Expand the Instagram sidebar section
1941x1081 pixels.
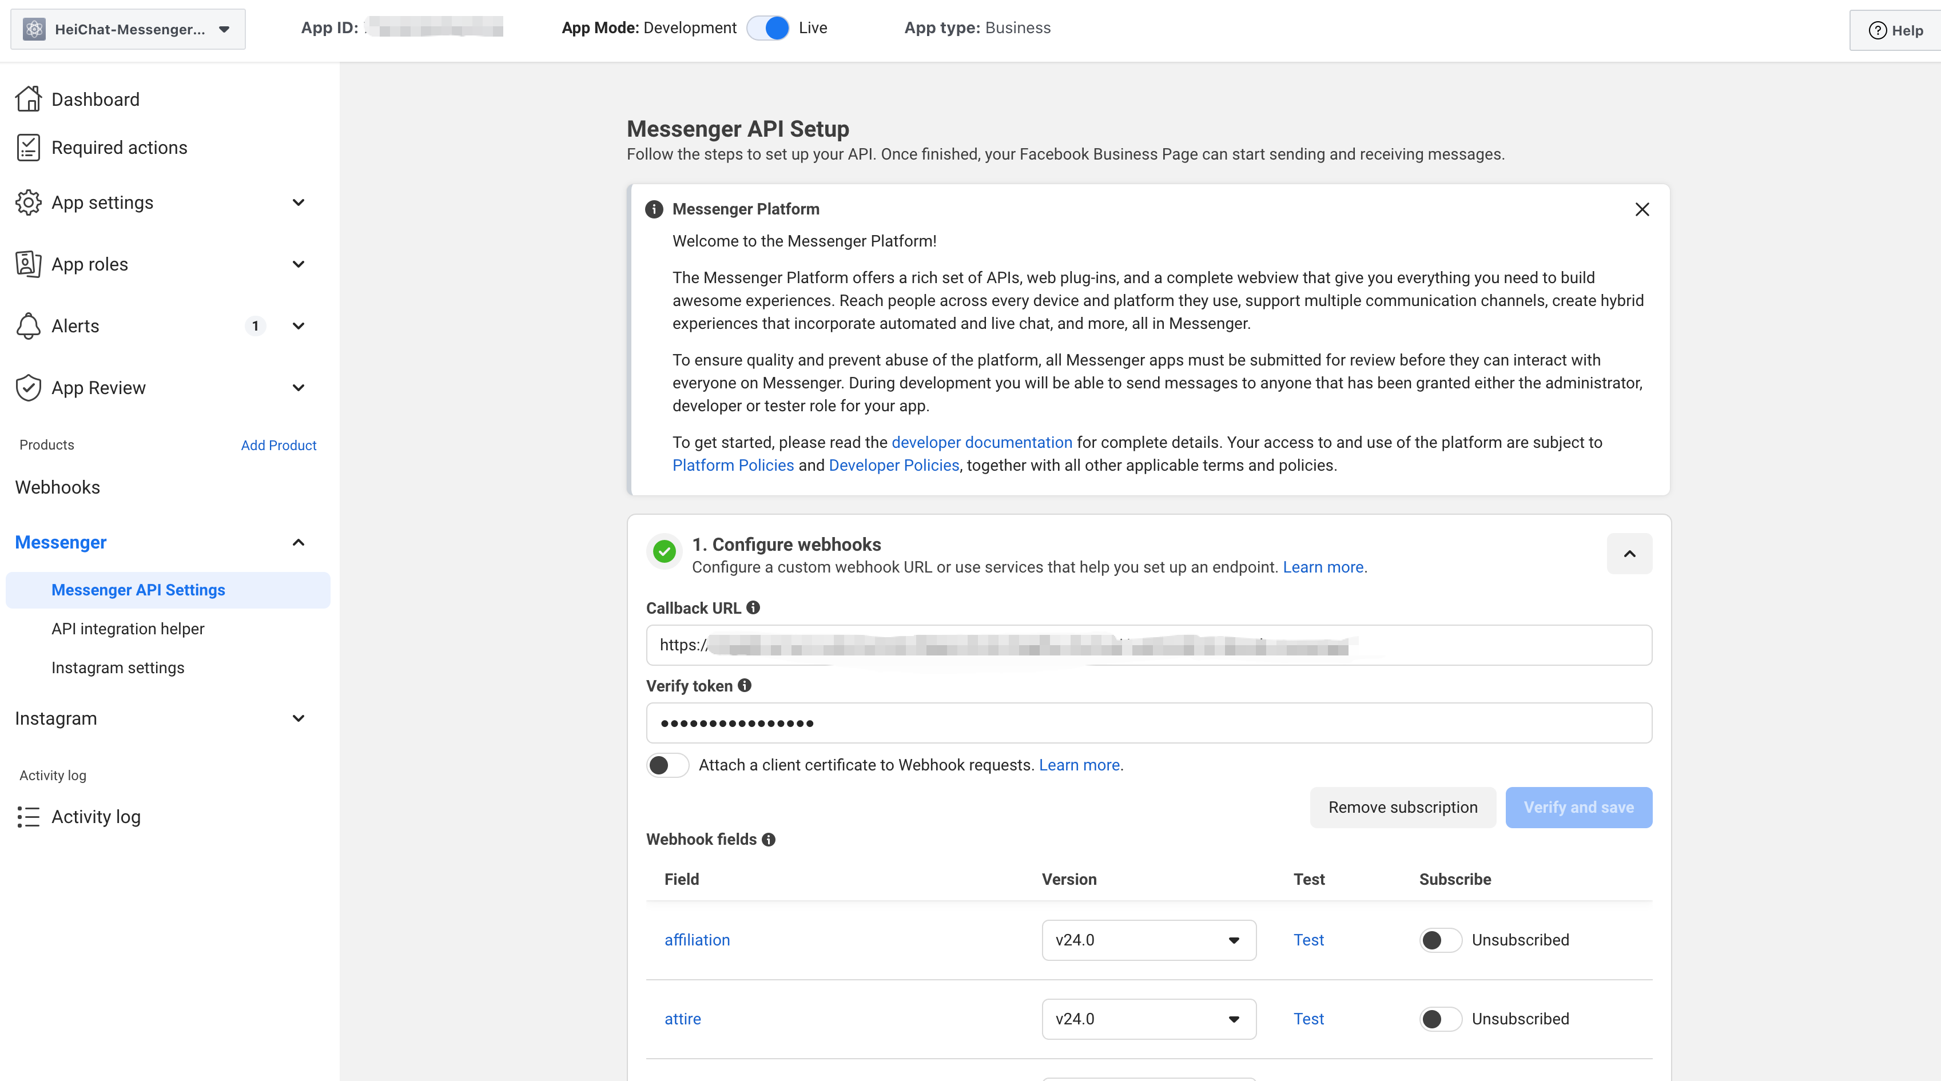coord(297,718)
